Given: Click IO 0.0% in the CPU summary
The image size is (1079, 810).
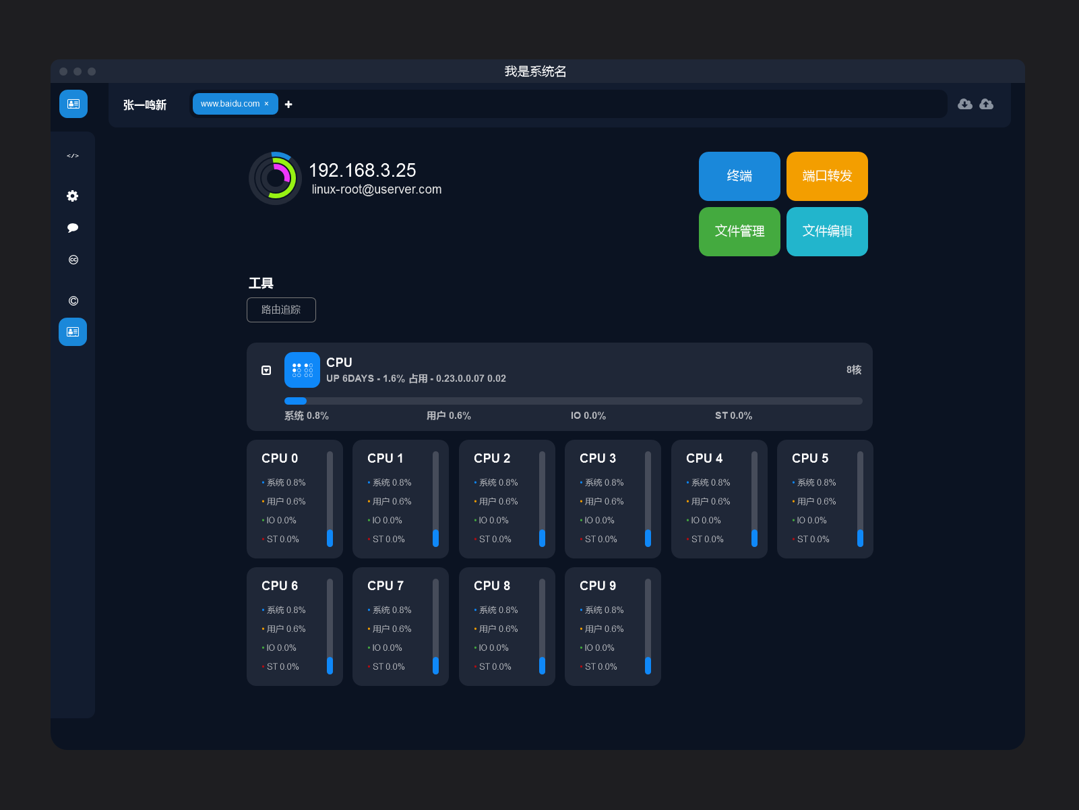Looking at the screenshot, I should [x=588, y=415].
